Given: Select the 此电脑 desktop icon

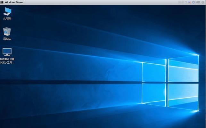Looking at the screenshot, I should click(7, 13).
